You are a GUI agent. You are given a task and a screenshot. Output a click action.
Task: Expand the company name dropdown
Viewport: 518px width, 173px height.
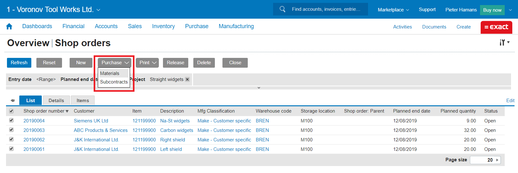coord(98,10)
